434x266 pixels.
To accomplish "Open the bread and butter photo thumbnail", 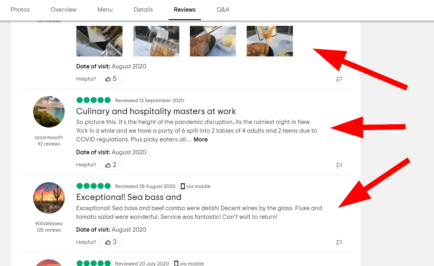I will coord(213,41).
